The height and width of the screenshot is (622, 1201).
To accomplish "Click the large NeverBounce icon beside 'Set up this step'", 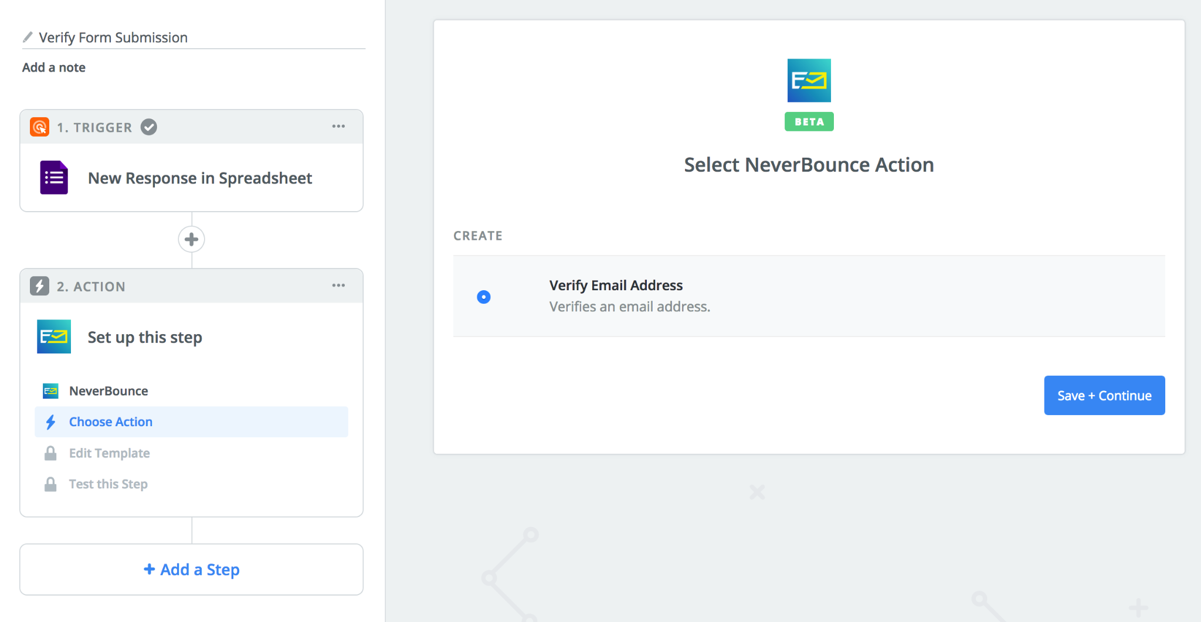I will click(54, 337).
